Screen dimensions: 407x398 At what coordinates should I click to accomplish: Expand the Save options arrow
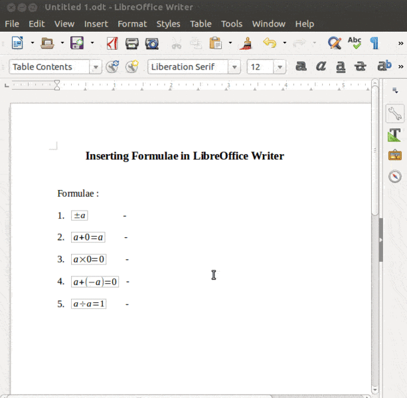tap(92, 43)
